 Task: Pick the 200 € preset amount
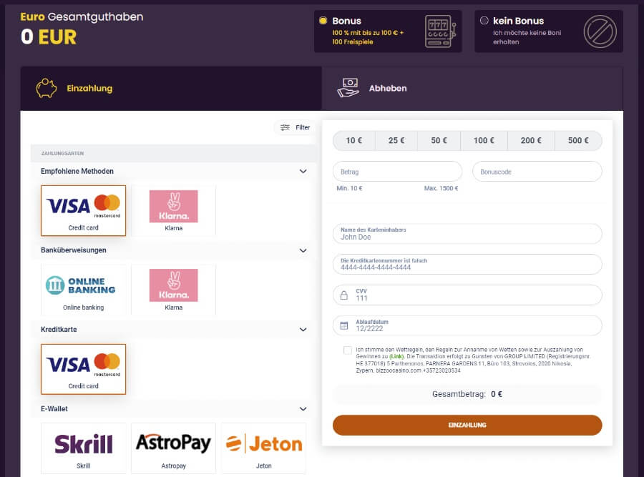click(531, 141)
